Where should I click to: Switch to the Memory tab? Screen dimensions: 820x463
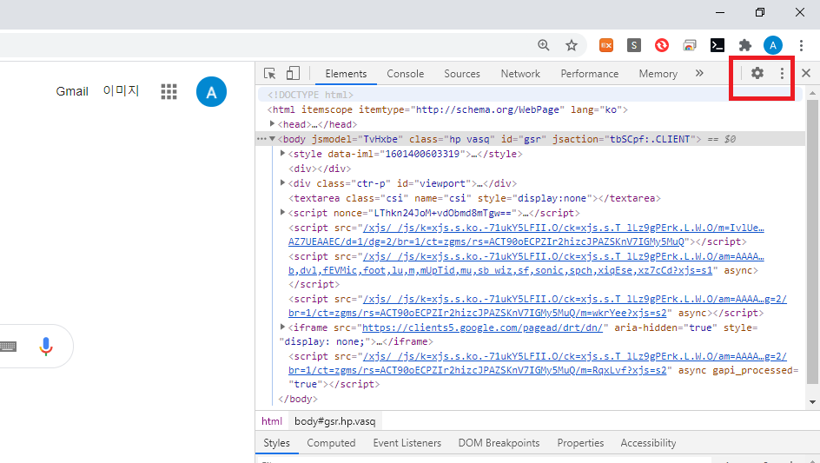pos(658,74)
